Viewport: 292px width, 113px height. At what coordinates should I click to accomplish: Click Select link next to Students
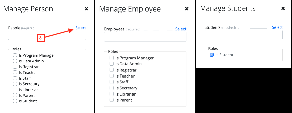pyautogui.click(x=277, y=27)
